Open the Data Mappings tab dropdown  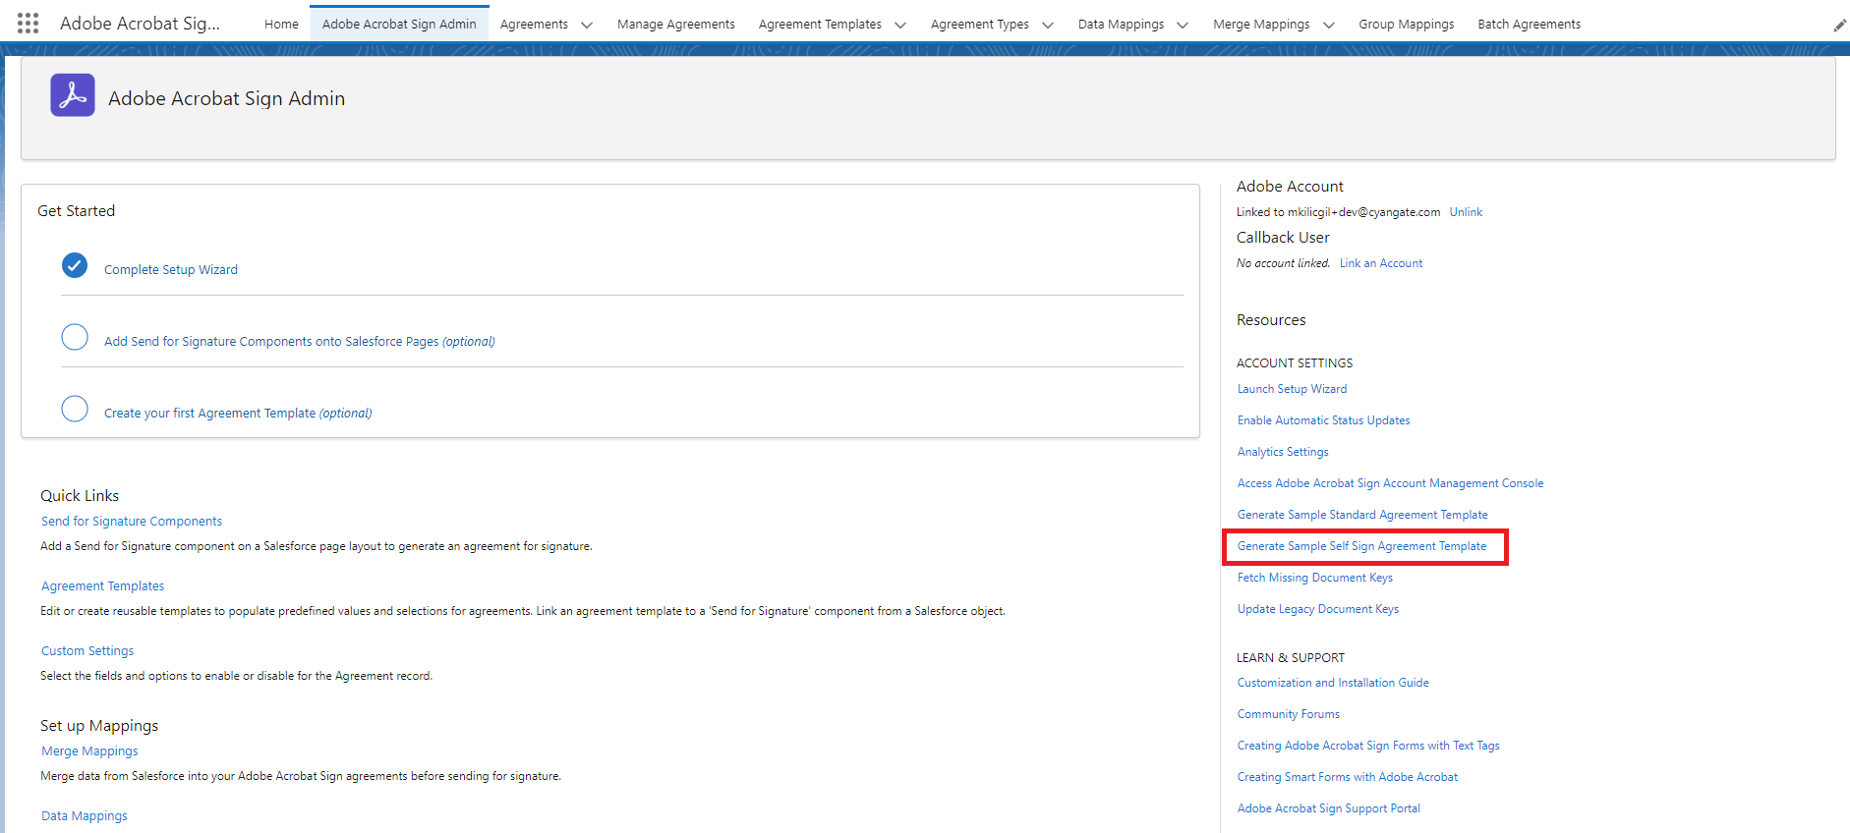(x=1183, y=26)
